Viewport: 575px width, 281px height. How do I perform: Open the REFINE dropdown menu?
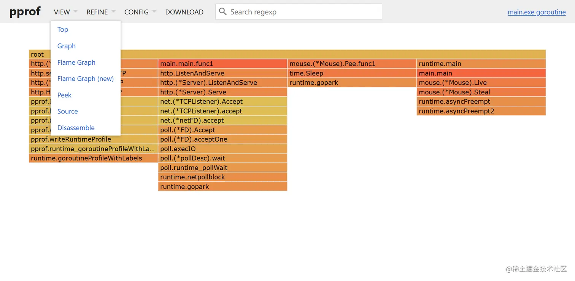tap(100, 12)
